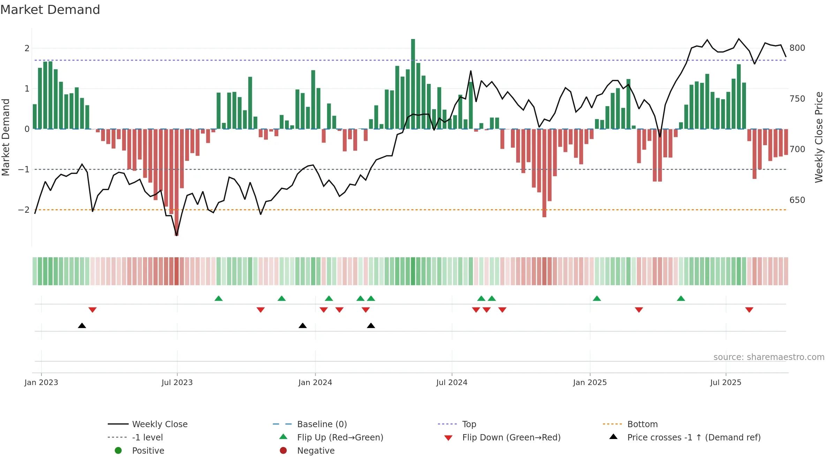Click the Negative legend label
The height and width of the screenshot is (470, 837).
pyautogui.click(x=316, y=451)
